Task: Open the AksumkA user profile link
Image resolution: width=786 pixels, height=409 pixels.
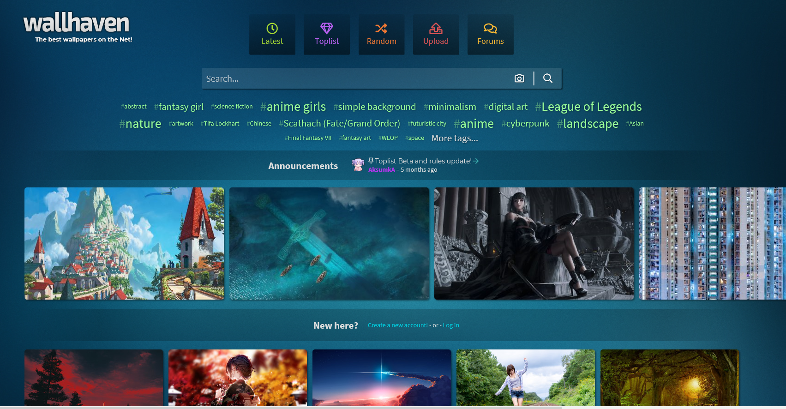Action: (381, 170)
